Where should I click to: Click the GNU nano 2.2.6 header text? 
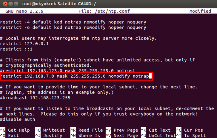click(x=24, y=11)
